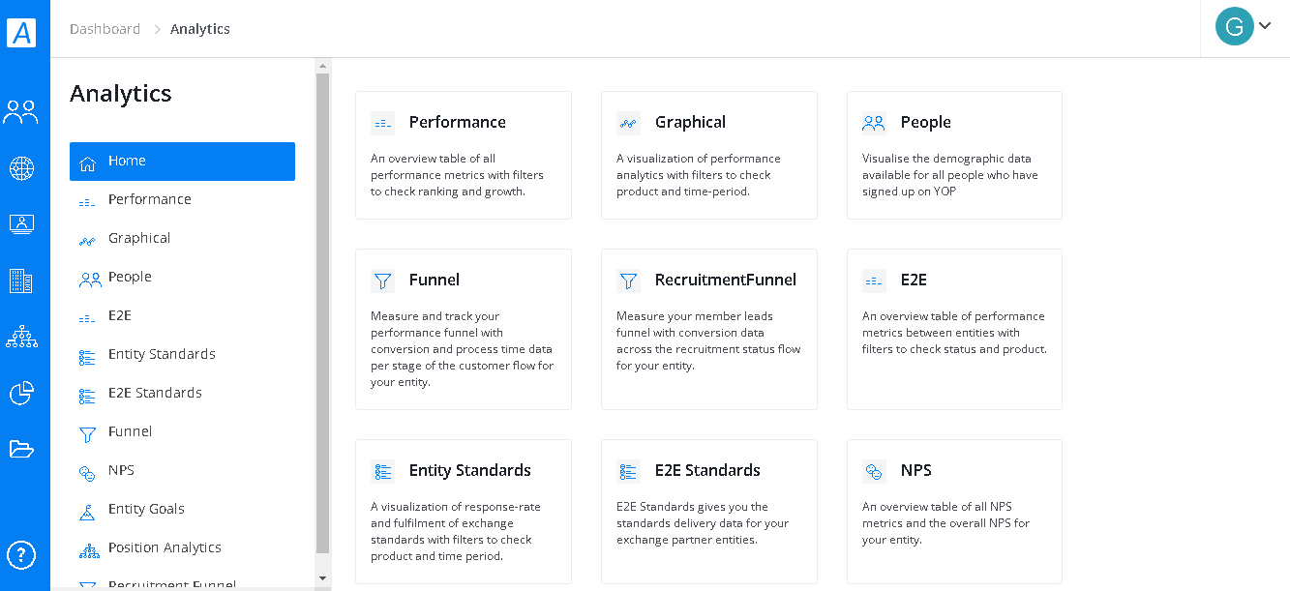1290x591 pixels.
Task: Open the People icon in blue sidebar
Action: tap(20, 112)
